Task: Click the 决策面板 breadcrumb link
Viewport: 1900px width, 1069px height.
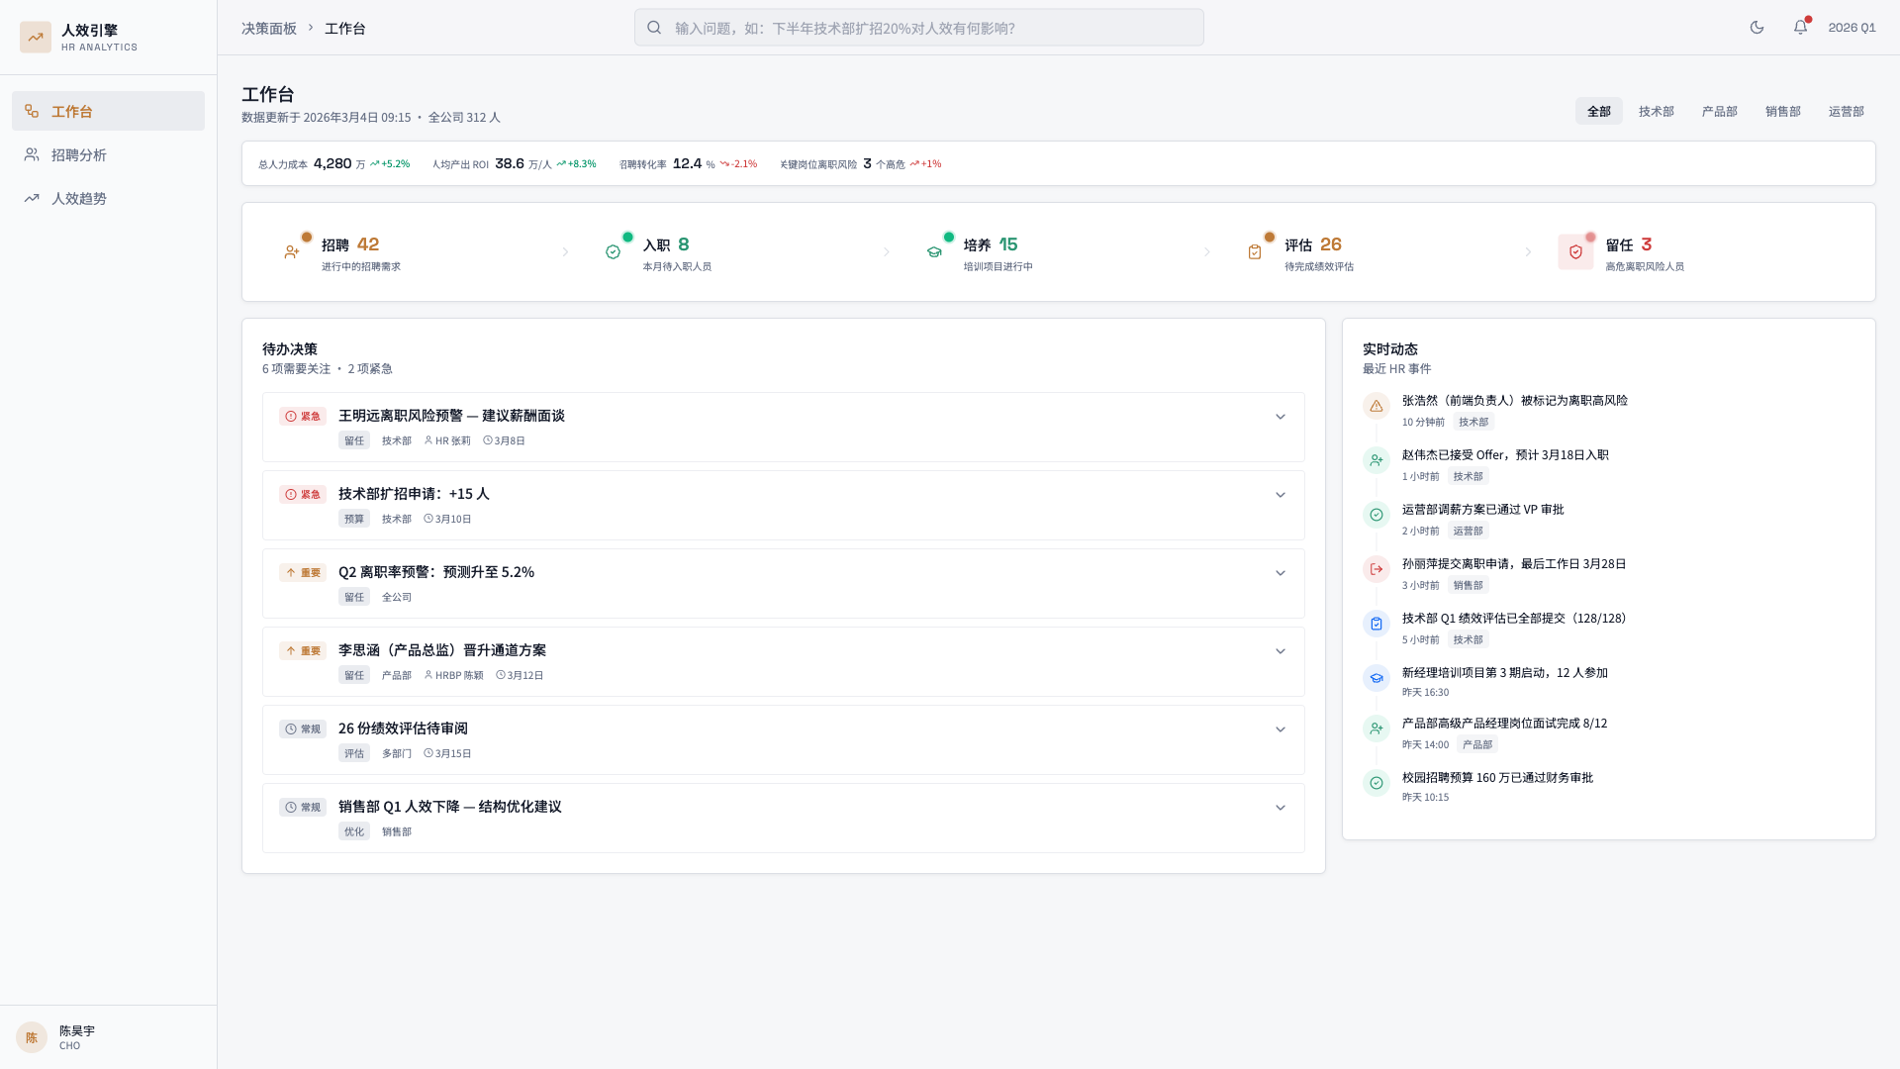Action: coord(269,29)
